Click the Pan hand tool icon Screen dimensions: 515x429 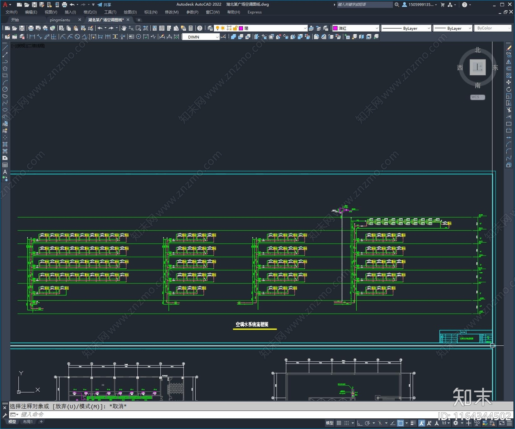tap(124, 28)
